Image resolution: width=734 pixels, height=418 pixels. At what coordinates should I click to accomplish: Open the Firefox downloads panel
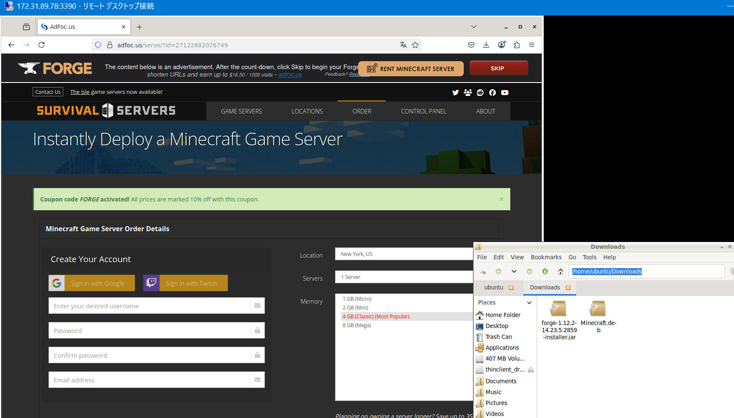(x=486, y=45)
